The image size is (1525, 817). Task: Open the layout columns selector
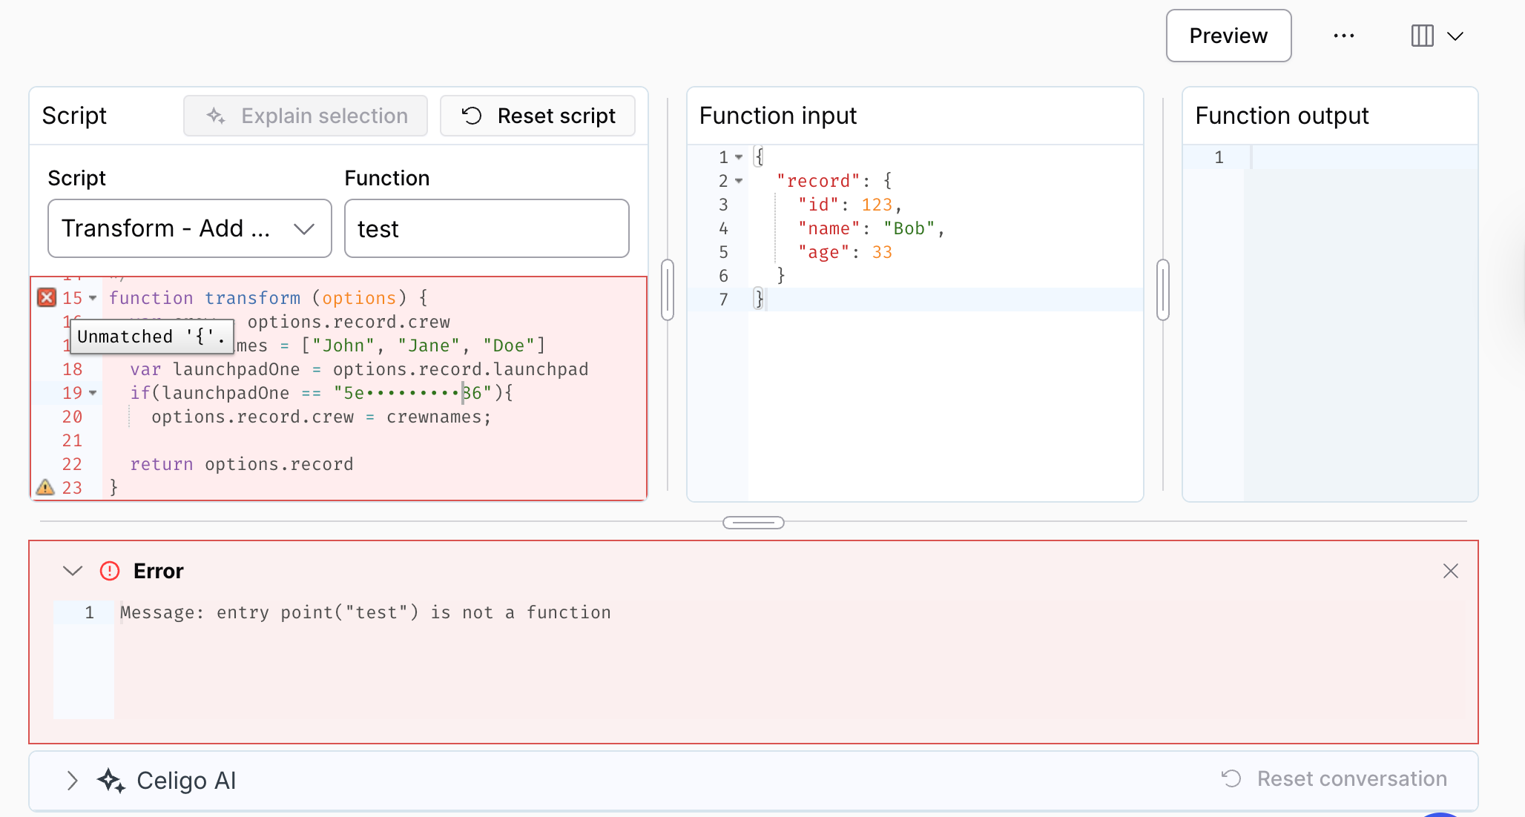point(1437,36)
